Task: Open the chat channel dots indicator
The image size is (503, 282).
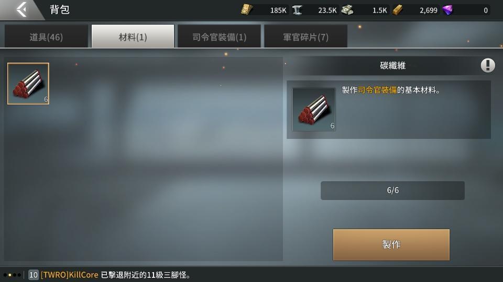Action: point(12,275)
